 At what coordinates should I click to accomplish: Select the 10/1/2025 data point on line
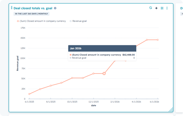pyautogui.click(x=72, y=78)
